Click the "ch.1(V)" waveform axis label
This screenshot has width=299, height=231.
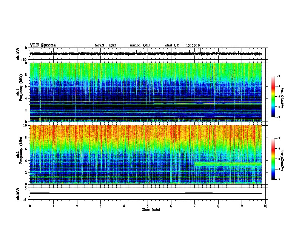point(18,54)
